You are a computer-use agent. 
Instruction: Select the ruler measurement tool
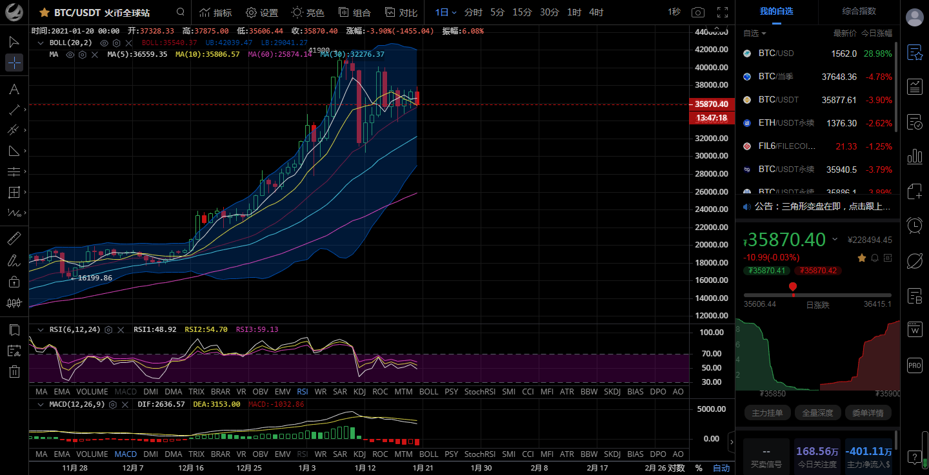[x=14, y=238]
